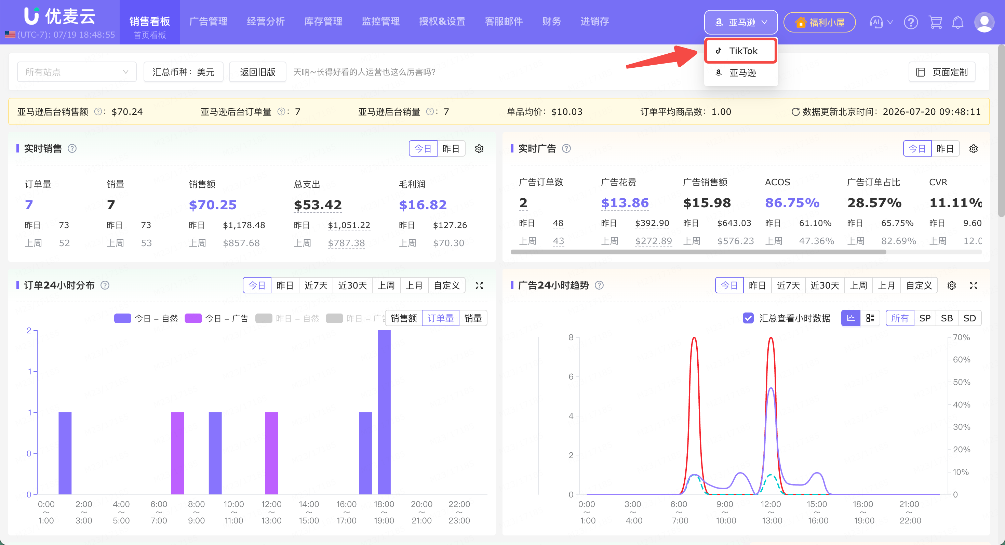Open 经营分析 navigation tab

click(266, 22)
